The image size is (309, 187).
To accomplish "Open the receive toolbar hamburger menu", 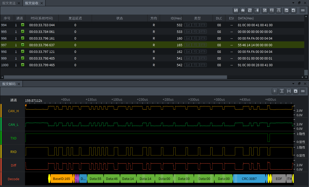I will [302, 10].
